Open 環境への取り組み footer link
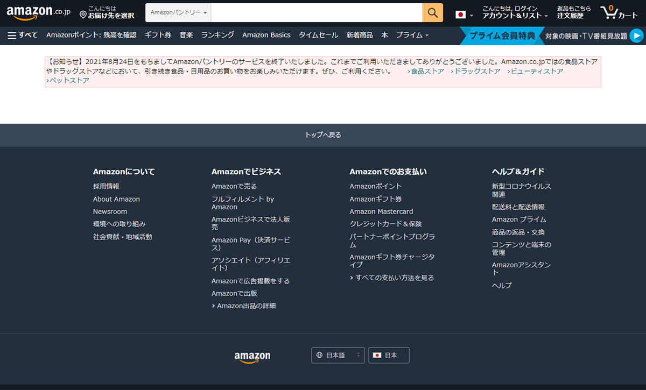 pos(120,224)
